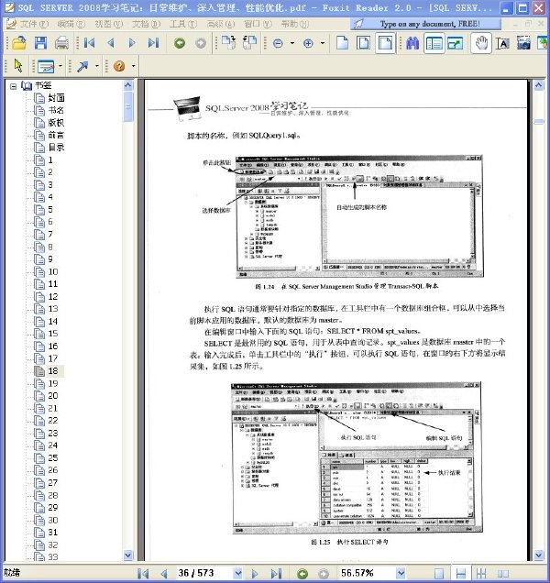Open page number dropdown in status bar
This screenshot has width=550, height=583.
tap(238, 573)
